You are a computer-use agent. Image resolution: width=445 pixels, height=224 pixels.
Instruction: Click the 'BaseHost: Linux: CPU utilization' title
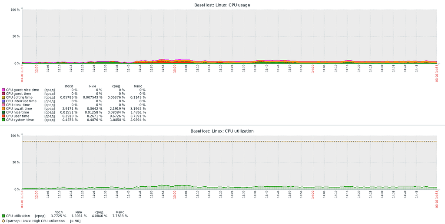[222, 131]
